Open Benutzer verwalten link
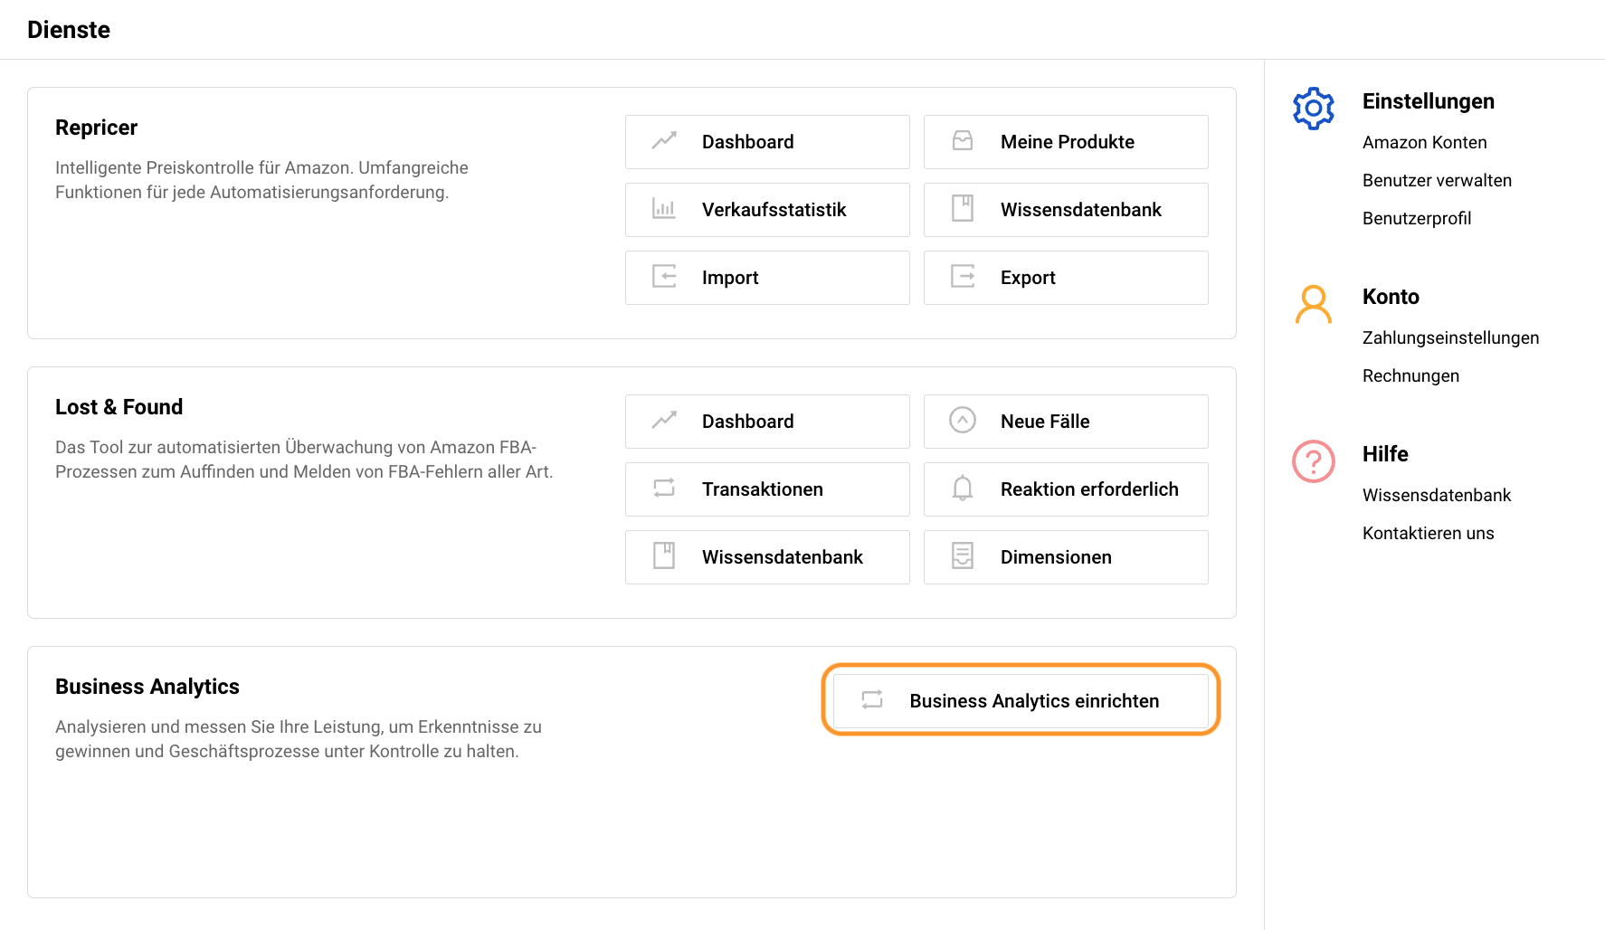This screenshot has width=1605, height=930. 1437,180
